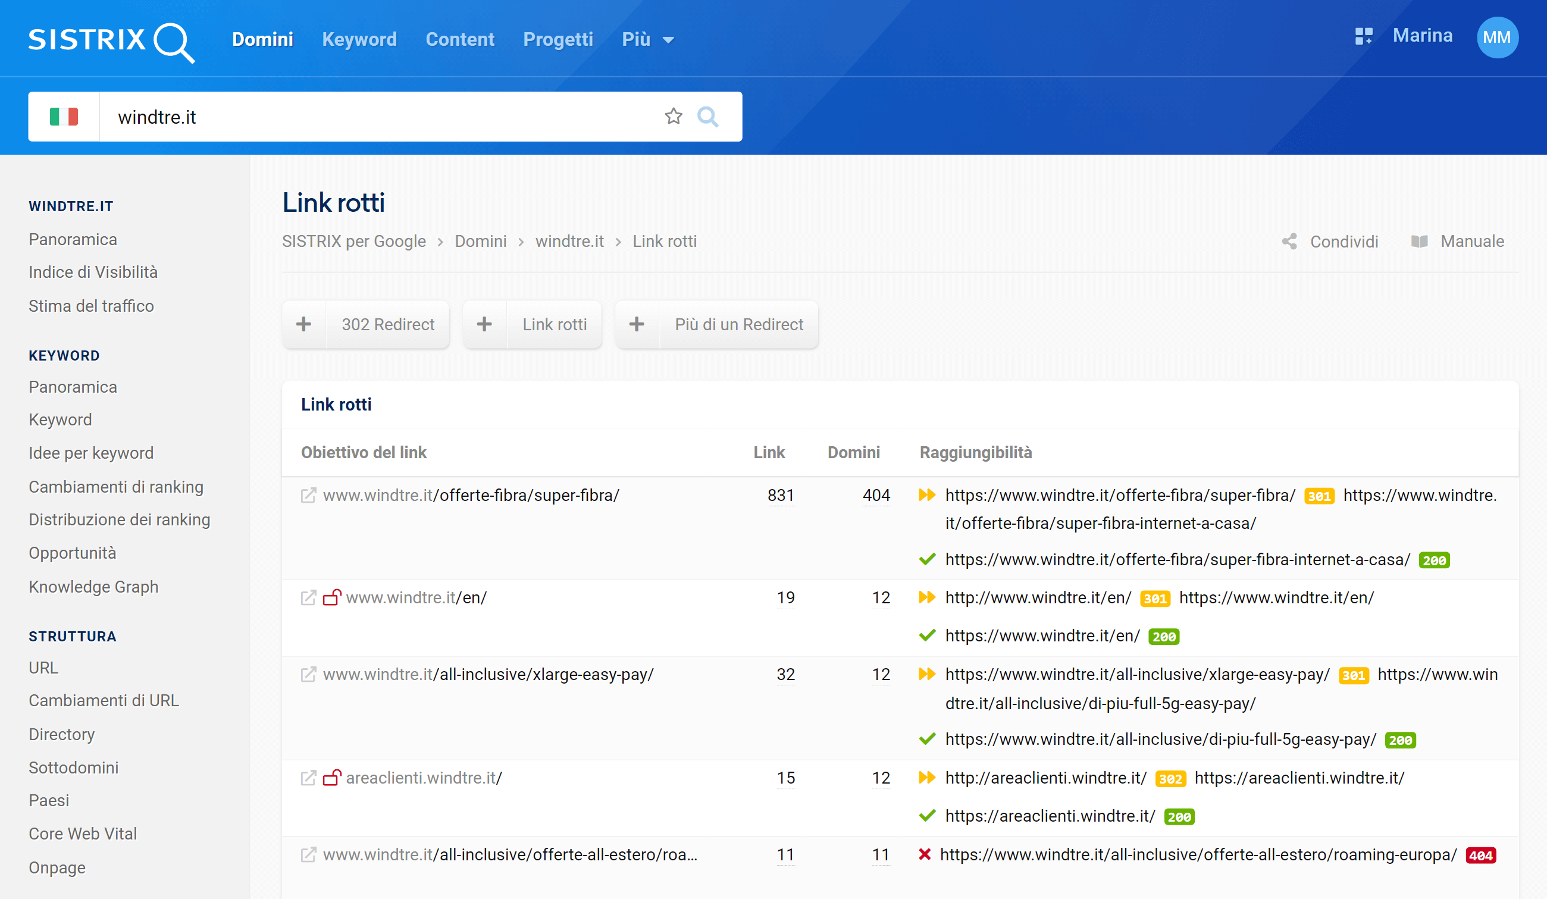Click the share icon next to Condividi
The width and height of the screenshot is (1547, 899).
(1289, 241)
